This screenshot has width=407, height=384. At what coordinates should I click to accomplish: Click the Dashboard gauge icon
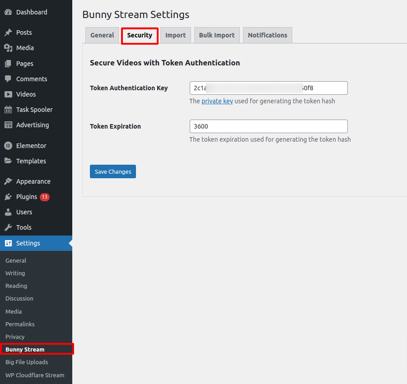(8, 12)
